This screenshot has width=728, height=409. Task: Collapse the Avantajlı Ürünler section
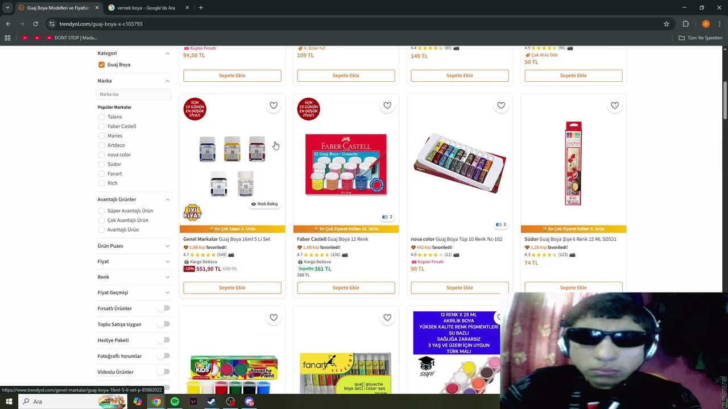(x=167, y=199)
